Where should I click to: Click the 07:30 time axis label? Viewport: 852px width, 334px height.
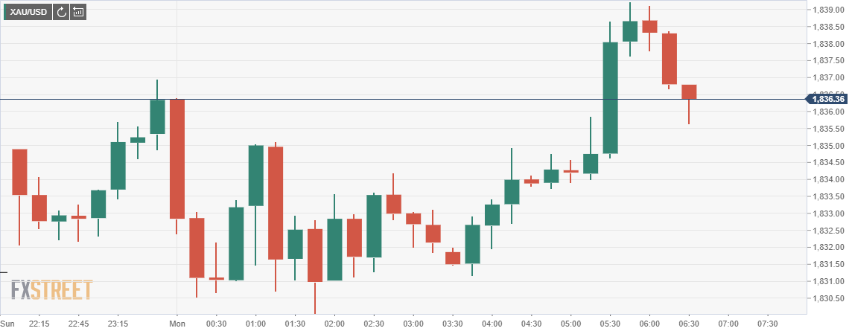[768, 324]
